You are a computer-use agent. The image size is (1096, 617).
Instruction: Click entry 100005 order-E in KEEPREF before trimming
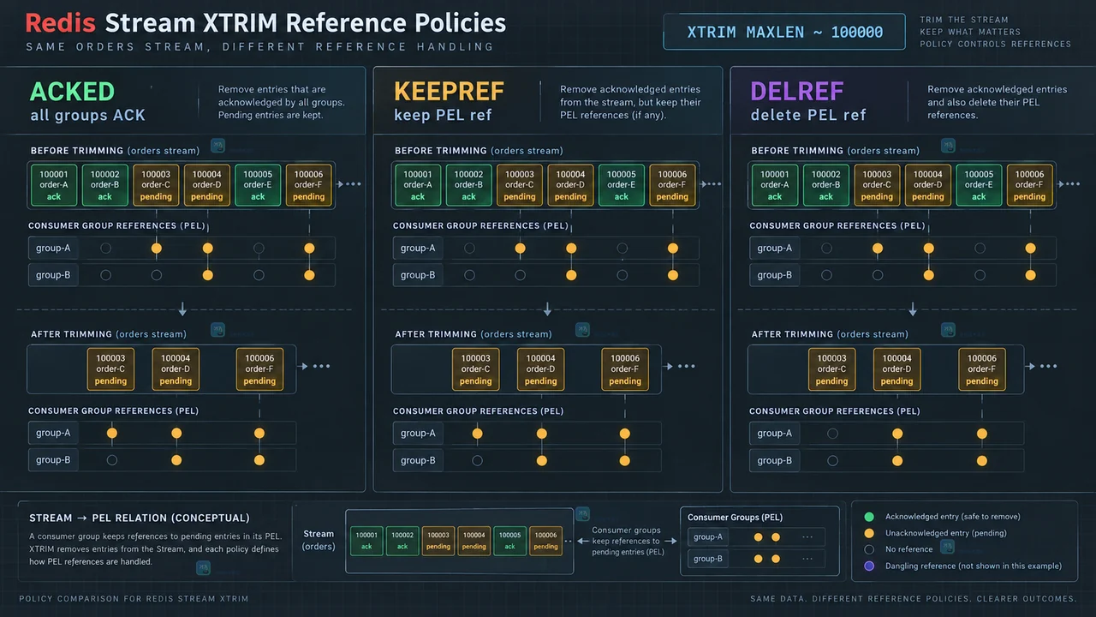622,185
